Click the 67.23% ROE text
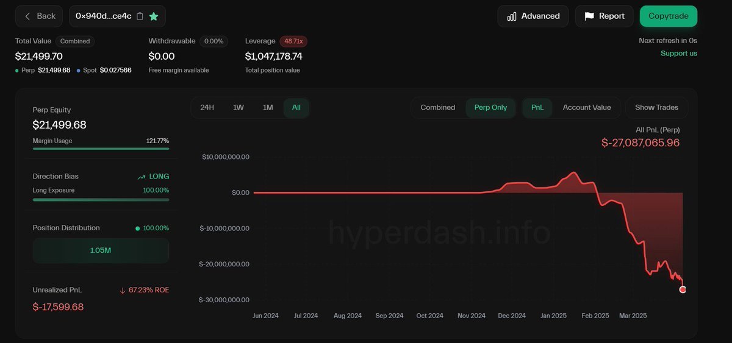 click(149, 291)
